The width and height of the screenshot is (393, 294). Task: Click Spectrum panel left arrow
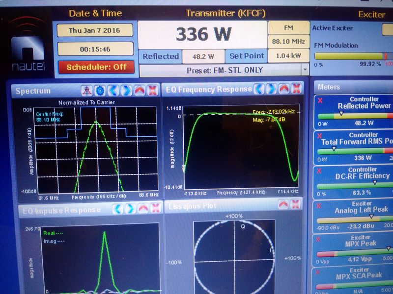[x=113, y=91]
